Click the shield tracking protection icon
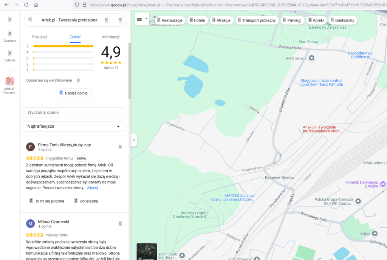387x260 pixels. click(77, 5)
